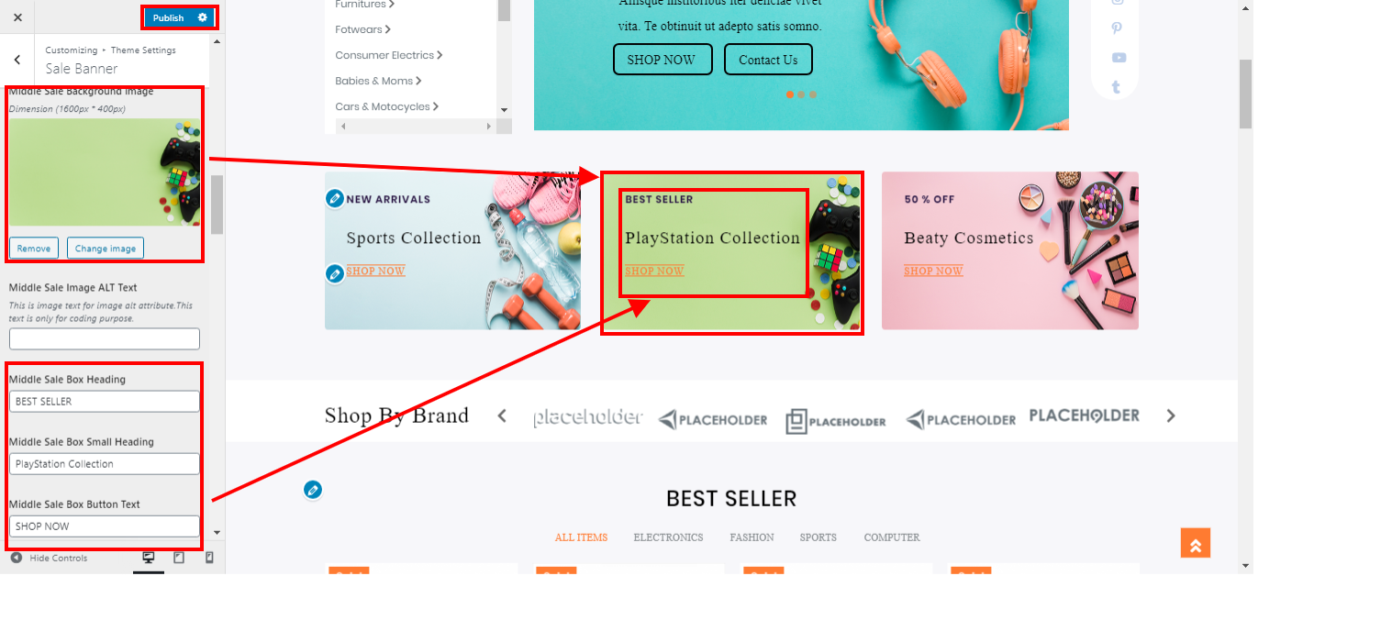1392x620 pixels.
Task: Click the scroll-to-top orange arrow button
Action: pyautogui.click(x=1196, y=543)
